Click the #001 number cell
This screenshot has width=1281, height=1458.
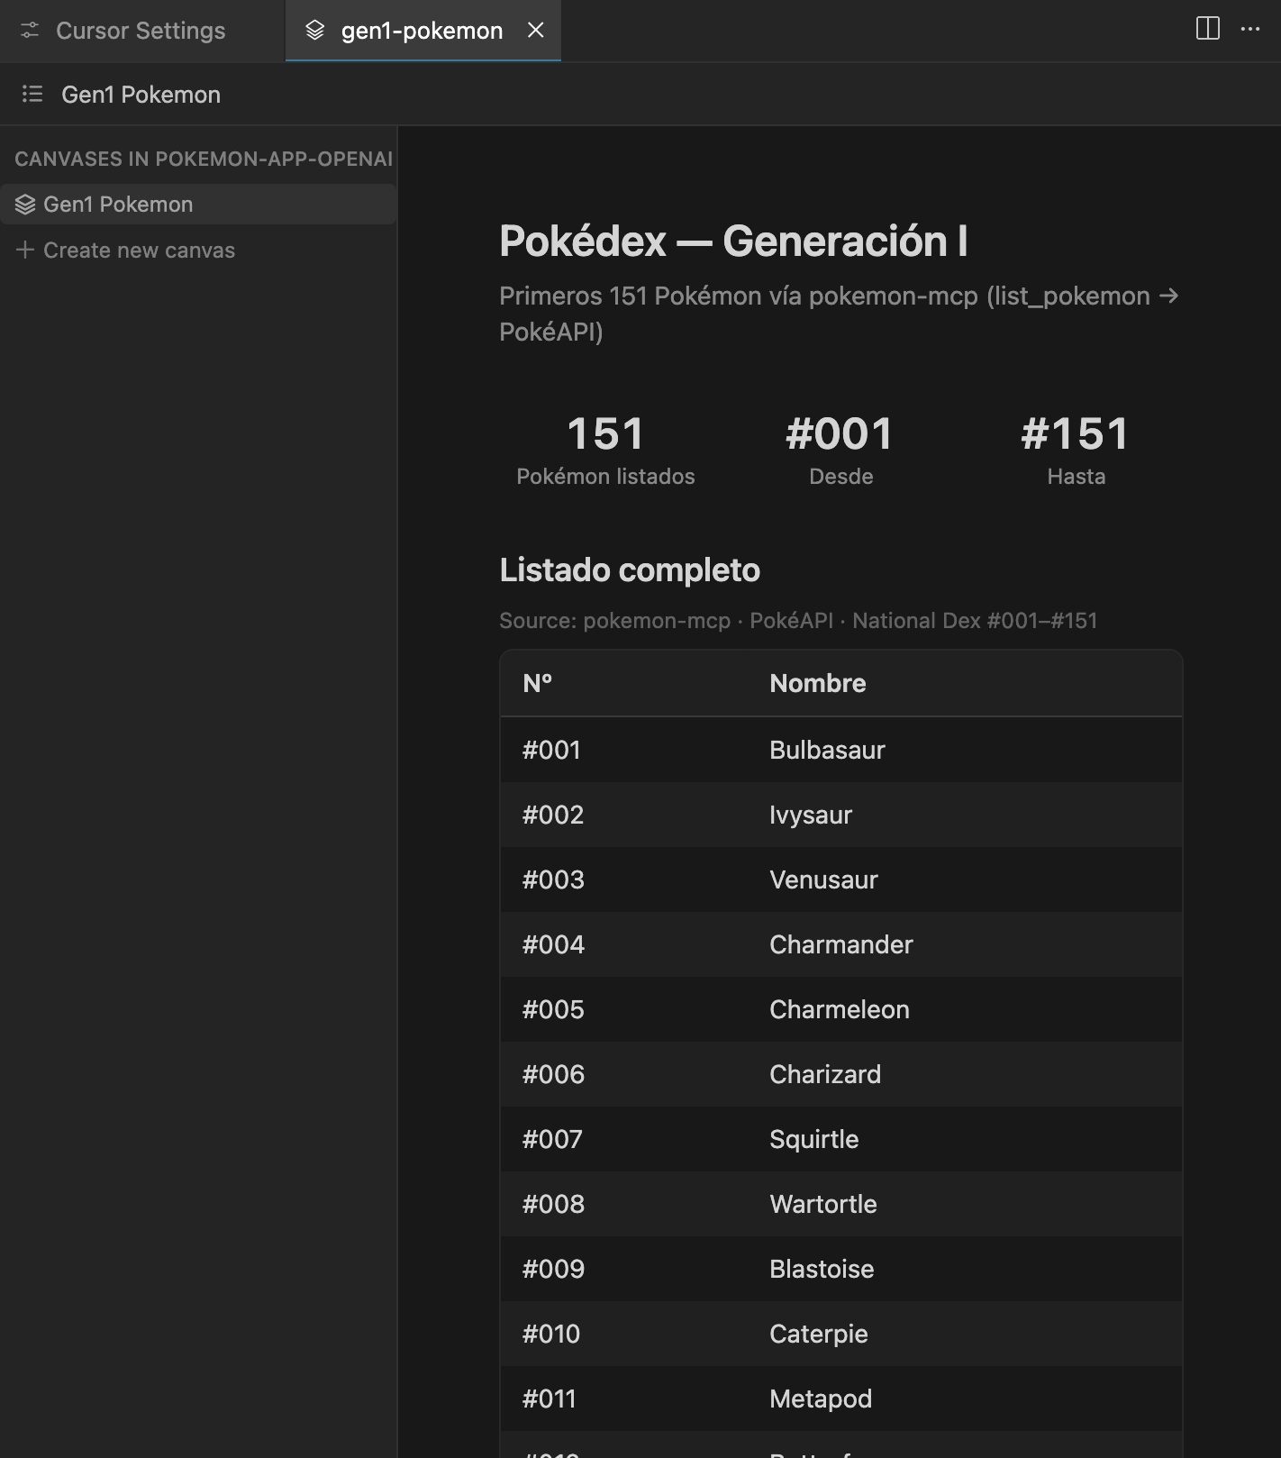click(x=551, y=750)
